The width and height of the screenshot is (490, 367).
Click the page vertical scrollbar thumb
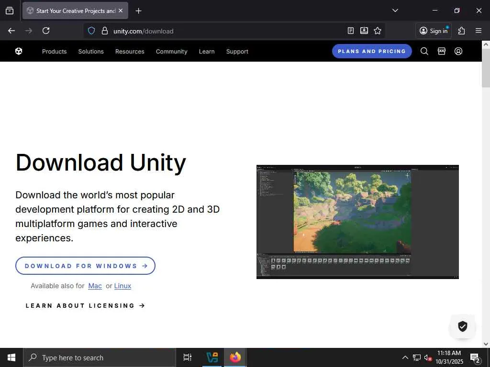[486, 68]
